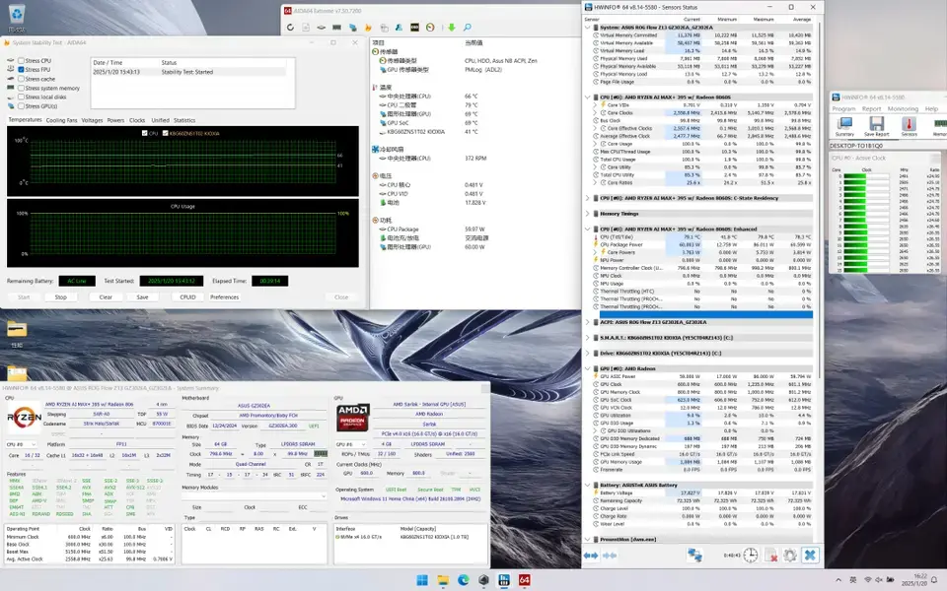
Task: Click the Save button in System Stability Test
Action: coord(142,297)
